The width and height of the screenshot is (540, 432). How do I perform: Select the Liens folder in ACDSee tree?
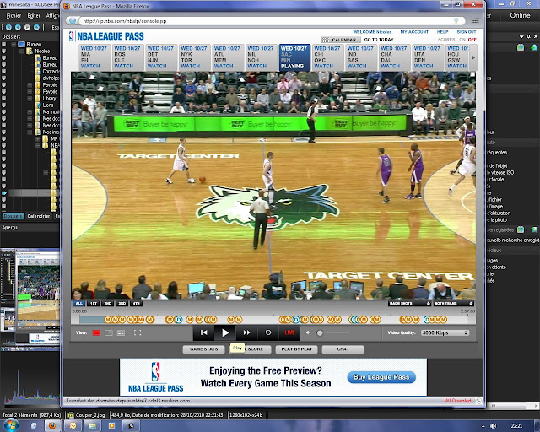48,105
